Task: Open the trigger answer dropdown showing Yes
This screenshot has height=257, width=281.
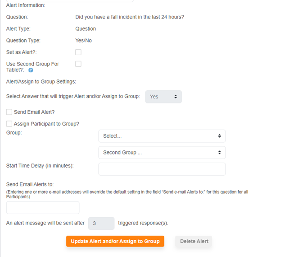Action: coord(163,97)
